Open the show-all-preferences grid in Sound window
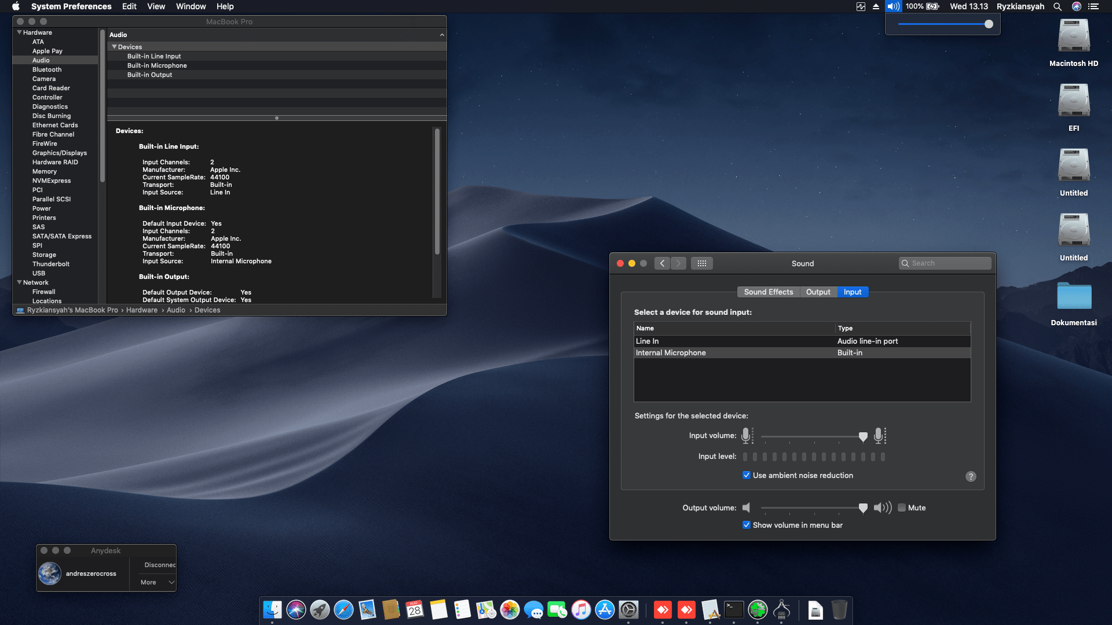1112x625 pixels. 701,263
